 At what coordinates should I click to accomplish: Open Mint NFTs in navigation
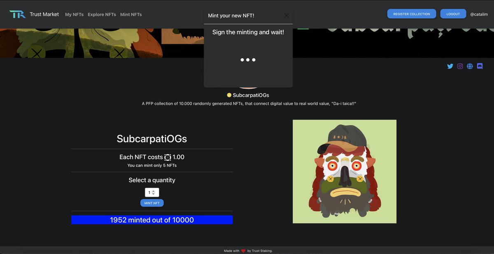tap(131, 14)
